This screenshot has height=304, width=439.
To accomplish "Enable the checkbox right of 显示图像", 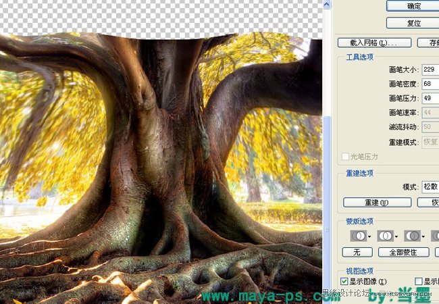I will (x=419, y=281).
